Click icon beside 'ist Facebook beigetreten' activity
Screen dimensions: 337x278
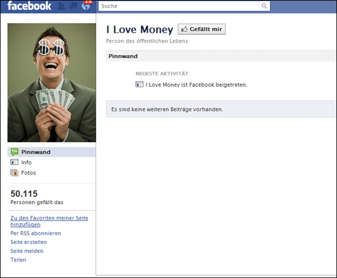click(x=139, y=85)
